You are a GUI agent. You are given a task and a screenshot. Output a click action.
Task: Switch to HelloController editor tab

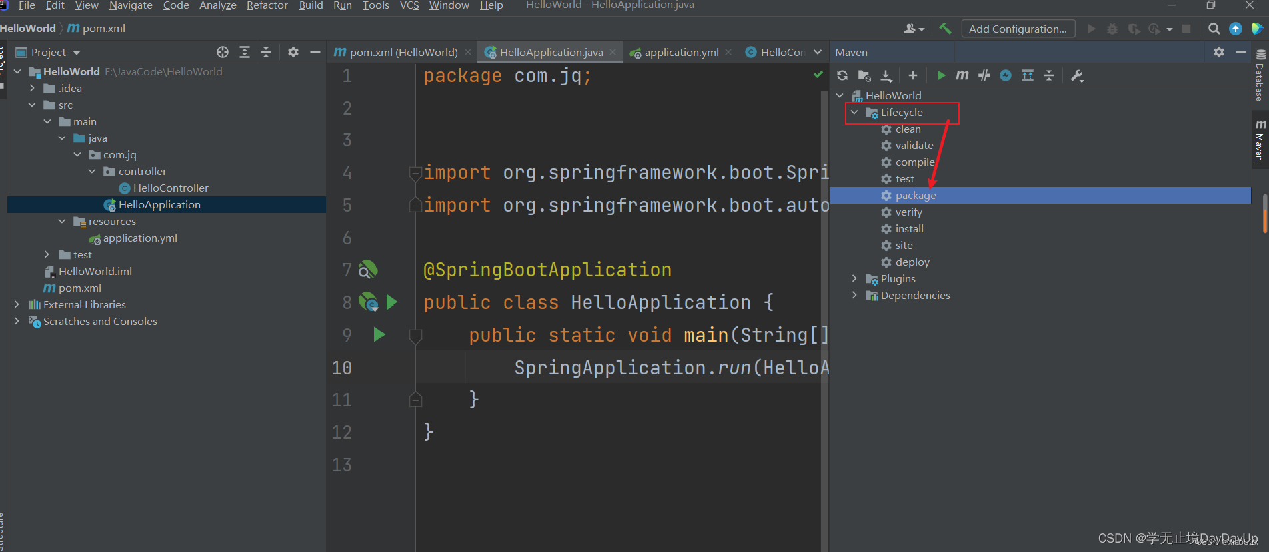click(774, 52)
